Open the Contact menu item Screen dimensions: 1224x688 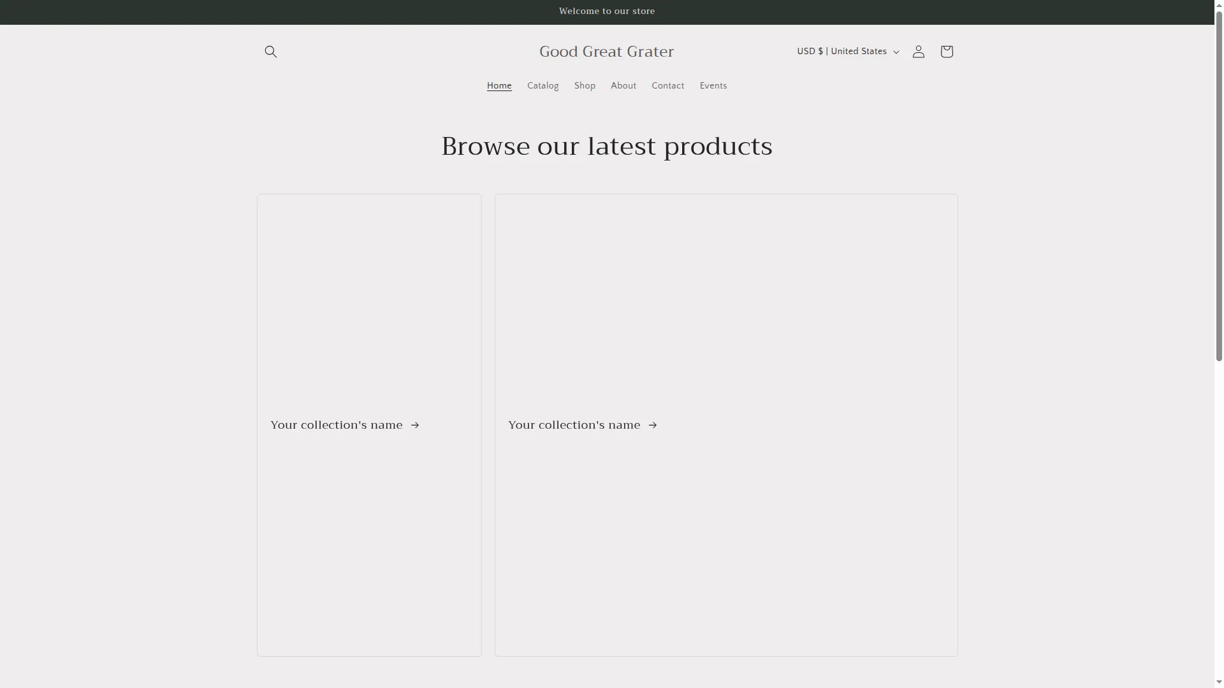coord(667,86)
